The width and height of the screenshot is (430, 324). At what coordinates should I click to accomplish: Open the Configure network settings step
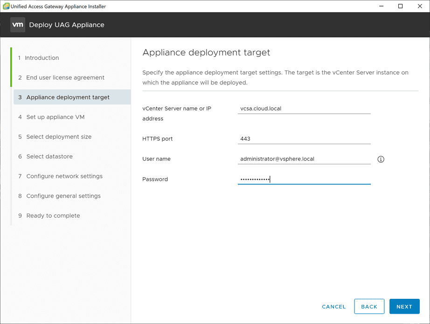point(64,176)
